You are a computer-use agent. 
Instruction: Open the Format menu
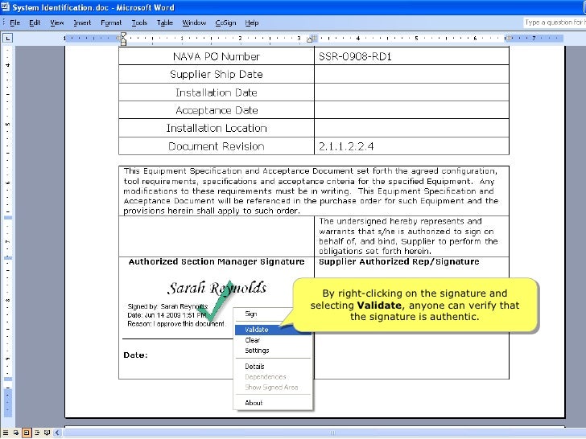tap(111, 23)
